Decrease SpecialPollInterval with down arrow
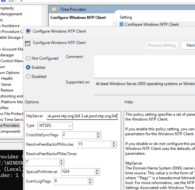Image resolution: width=195 pixels, height=190 pixels. [97, 173]
